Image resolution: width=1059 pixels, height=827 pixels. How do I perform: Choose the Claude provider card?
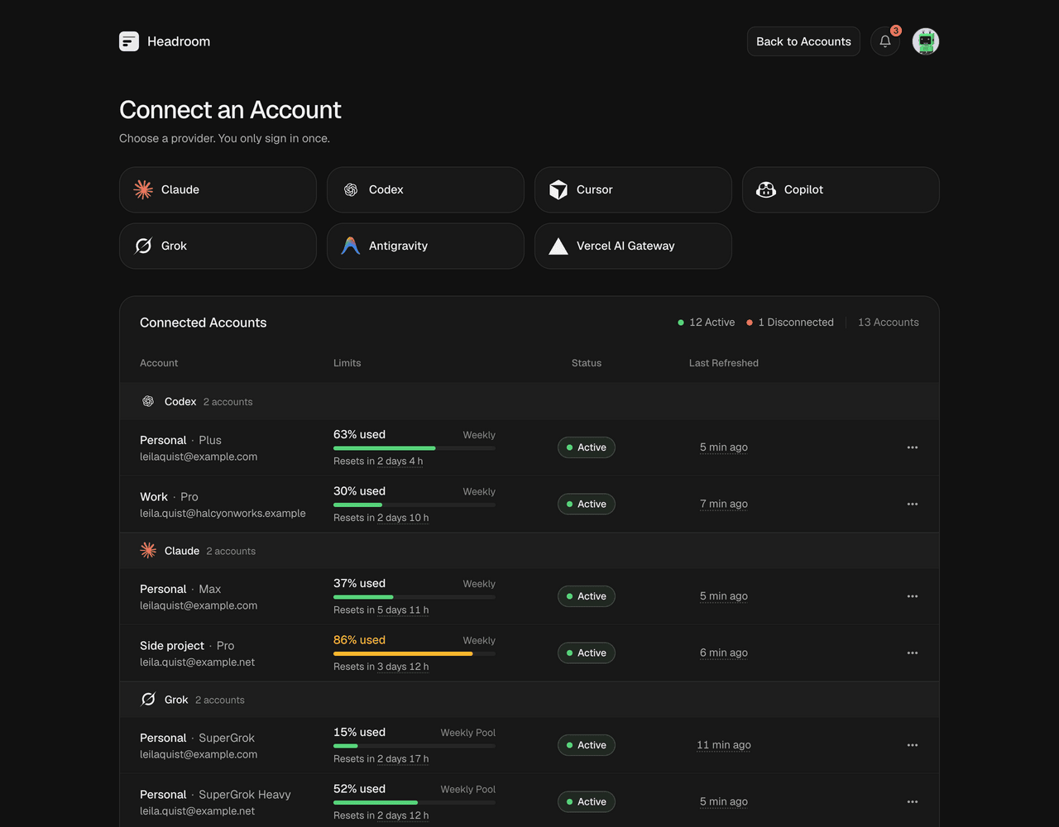click(x=218, y=190)
